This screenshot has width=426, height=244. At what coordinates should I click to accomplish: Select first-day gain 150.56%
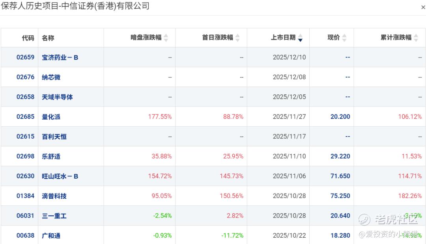click(x=232, y=196)
